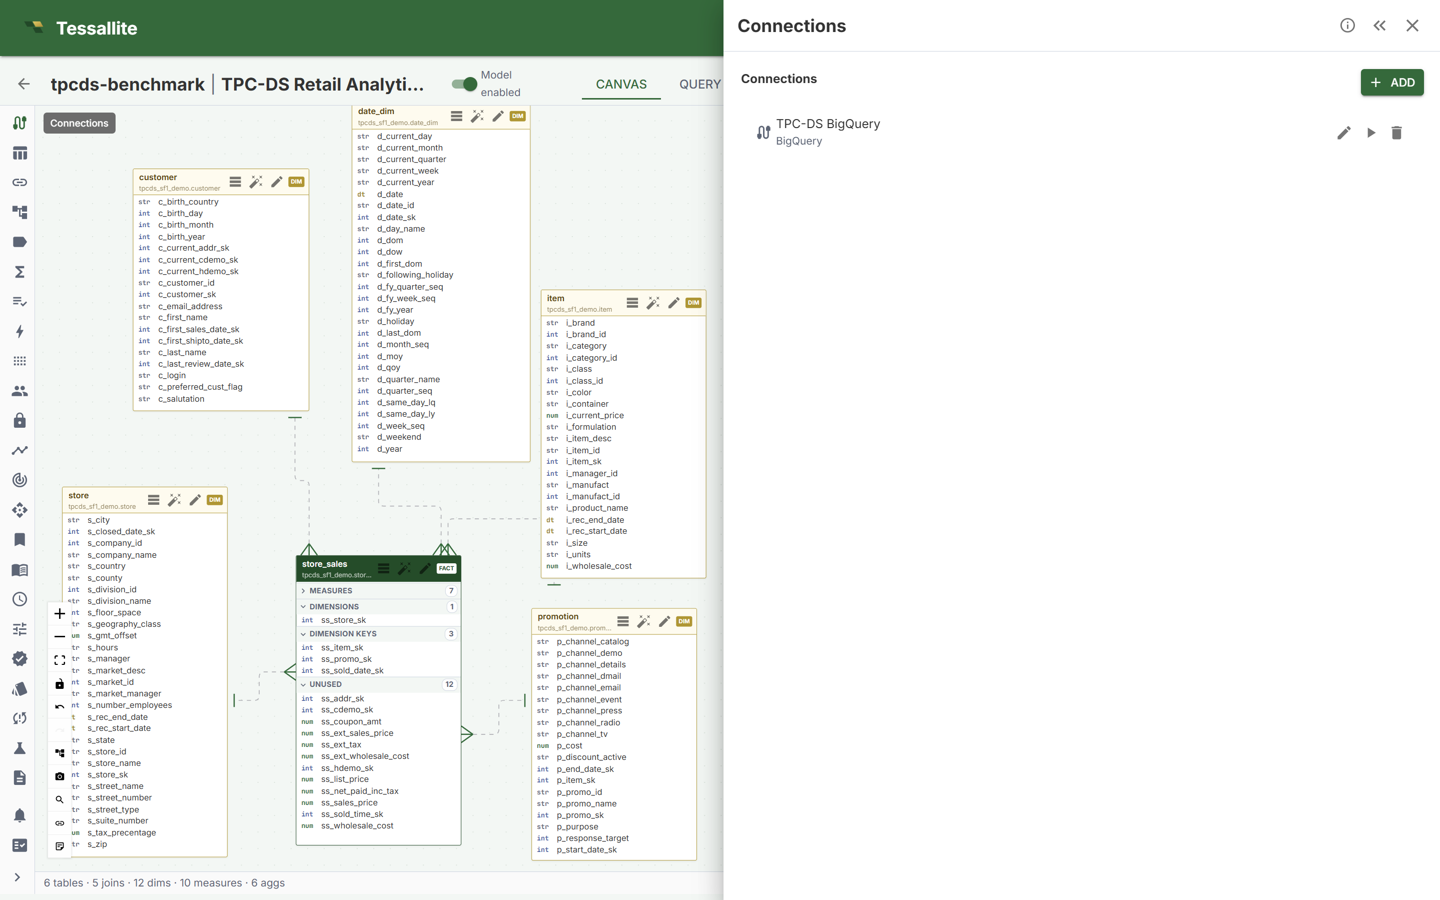Toggle the canvas lock control
The height and width of the screenshot is (900, 1440).
pos(60,683)
